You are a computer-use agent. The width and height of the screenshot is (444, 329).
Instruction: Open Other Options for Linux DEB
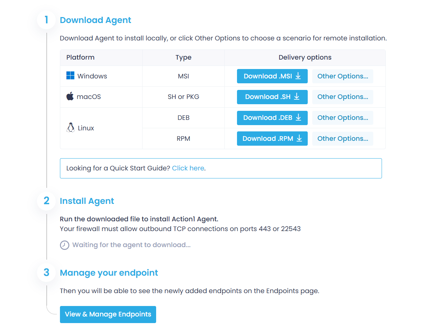342,117
